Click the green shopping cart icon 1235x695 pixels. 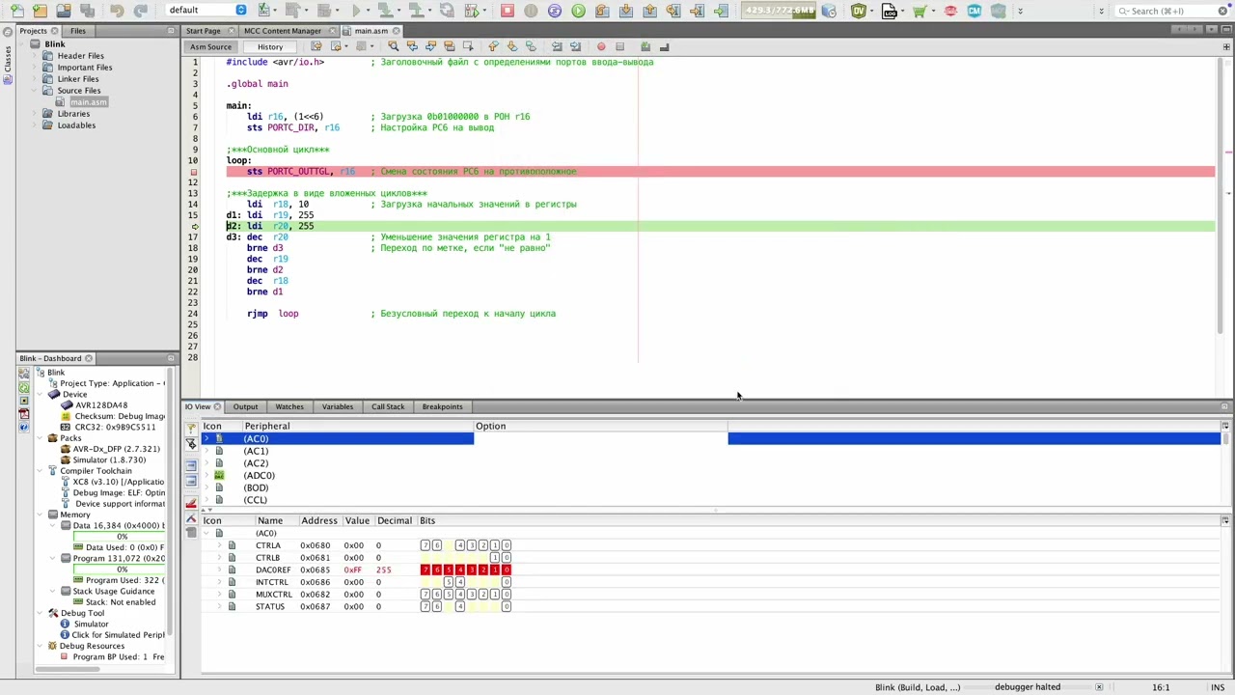(x=919, y=11)
